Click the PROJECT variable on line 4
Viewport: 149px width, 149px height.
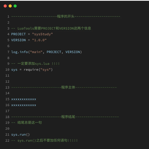click(19, 34)
